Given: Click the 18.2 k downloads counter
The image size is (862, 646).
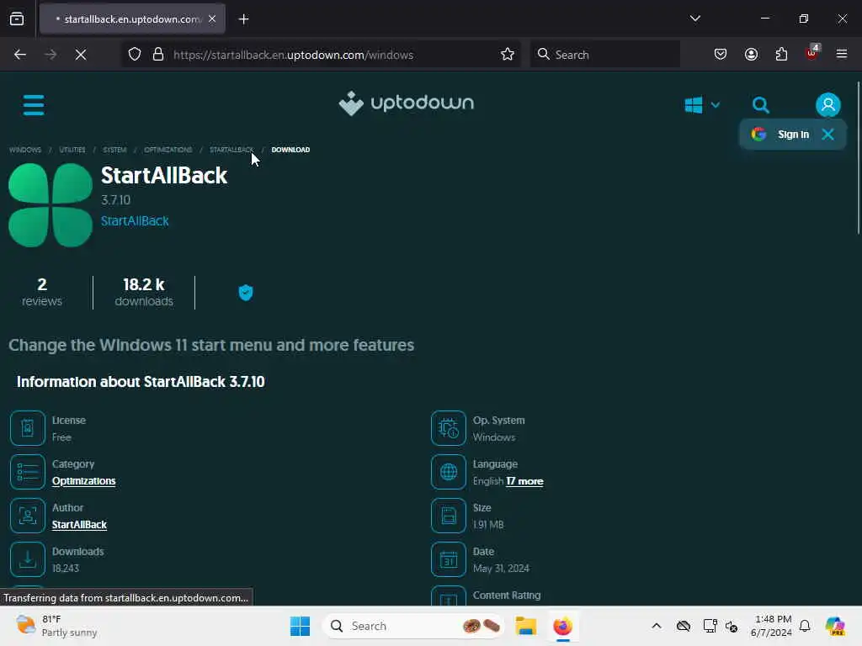Looking at the screenshot, I should coord(144,292).
